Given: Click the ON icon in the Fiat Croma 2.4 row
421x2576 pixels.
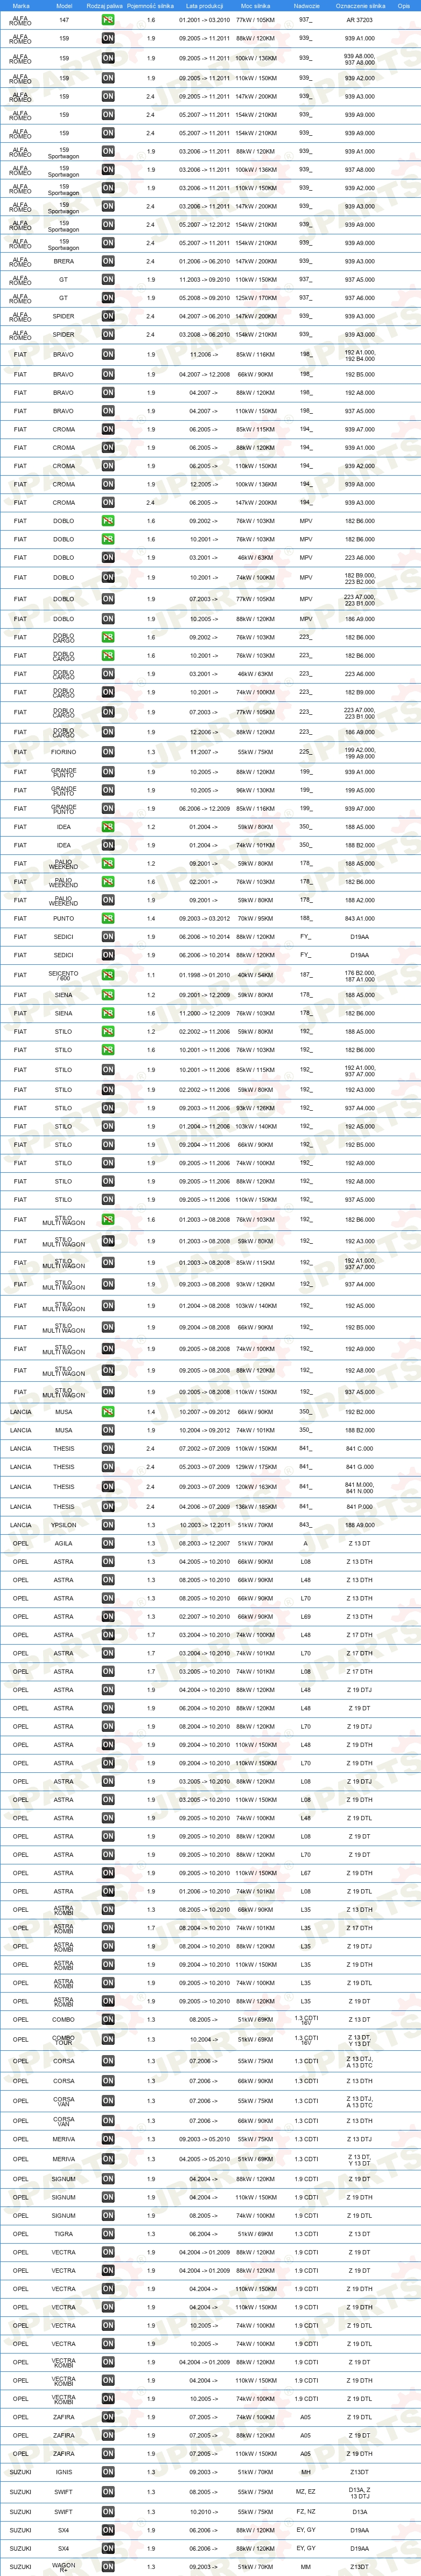Looking at the screenshot, I should (108, 503).
